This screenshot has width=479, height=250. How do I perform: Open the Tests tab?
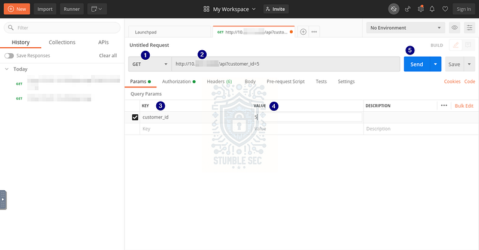click(321, 81)
